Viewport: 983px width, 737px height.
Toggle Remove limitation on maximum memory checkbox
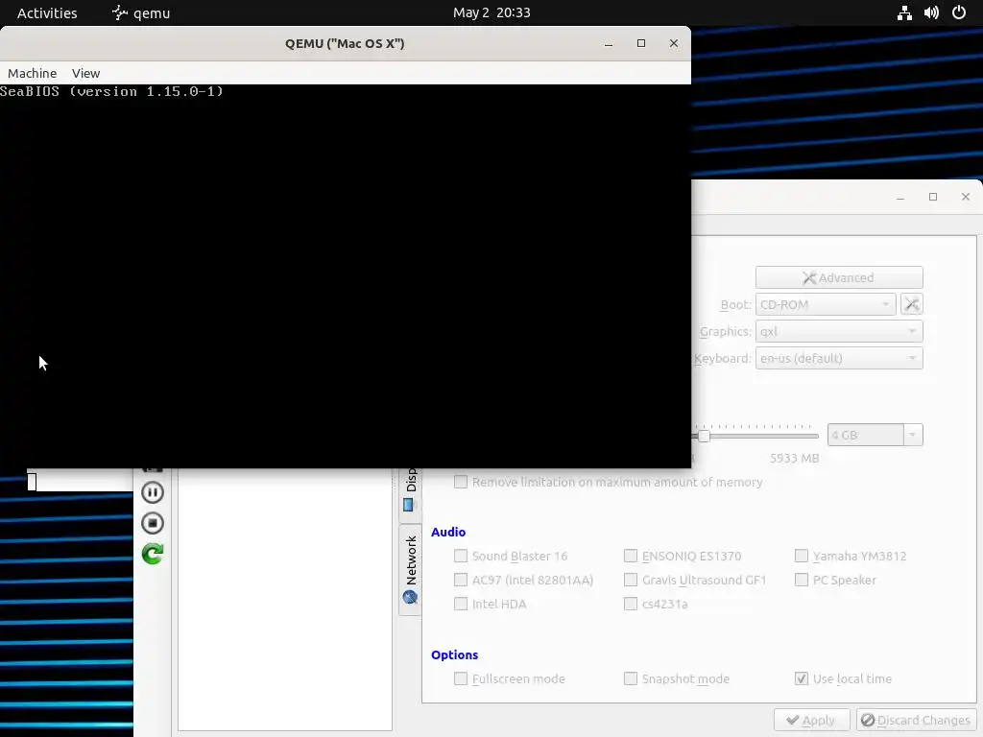[461, 482]
